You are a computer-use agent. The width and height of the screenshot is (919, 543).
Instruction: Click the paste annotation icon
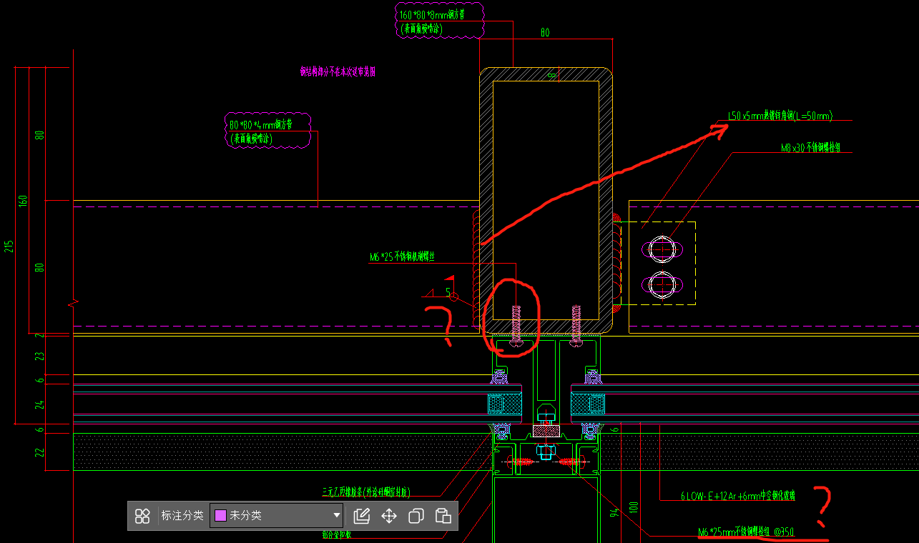(443, 516)
